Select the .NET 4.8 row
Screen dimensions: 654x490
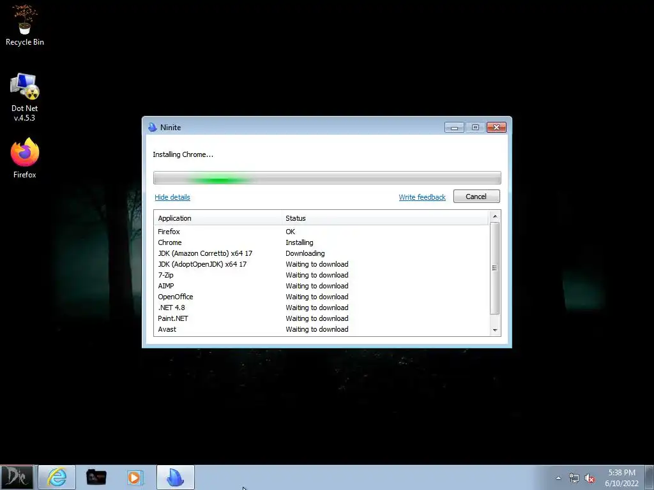click(321, 308)
